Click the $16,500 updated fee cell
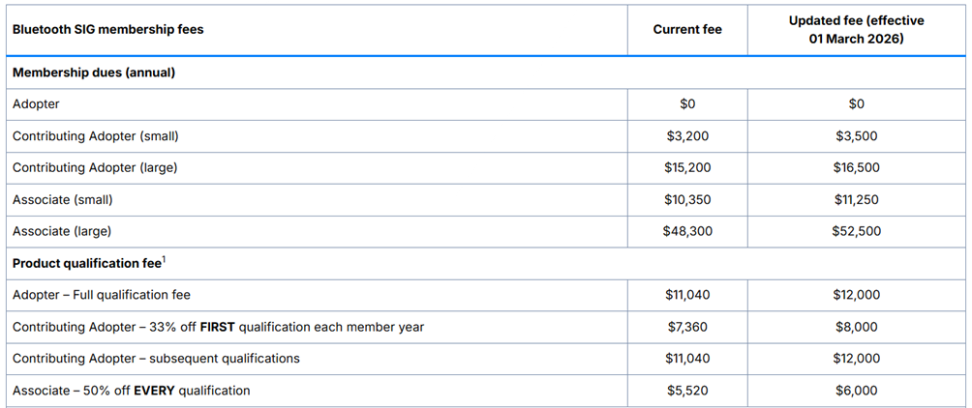 (856, 168)
